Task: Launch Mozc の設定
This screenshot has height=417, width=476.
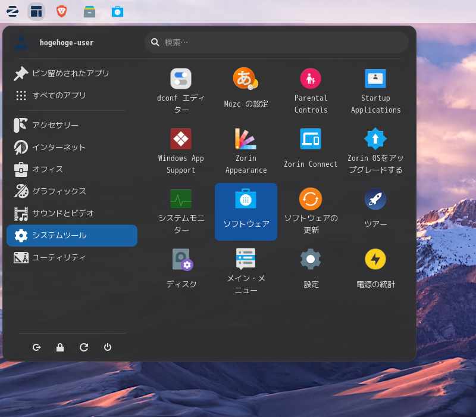Action: pyautogui.click(x=246, y=91)
